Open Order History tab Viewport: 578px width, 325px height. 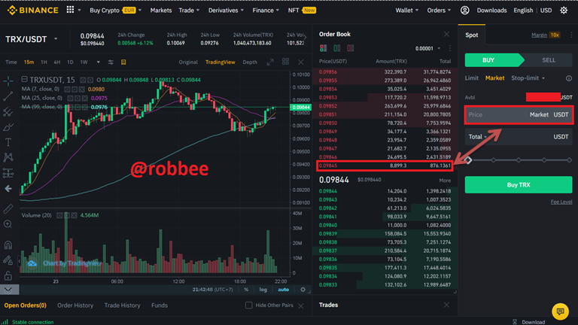point(75,305)
